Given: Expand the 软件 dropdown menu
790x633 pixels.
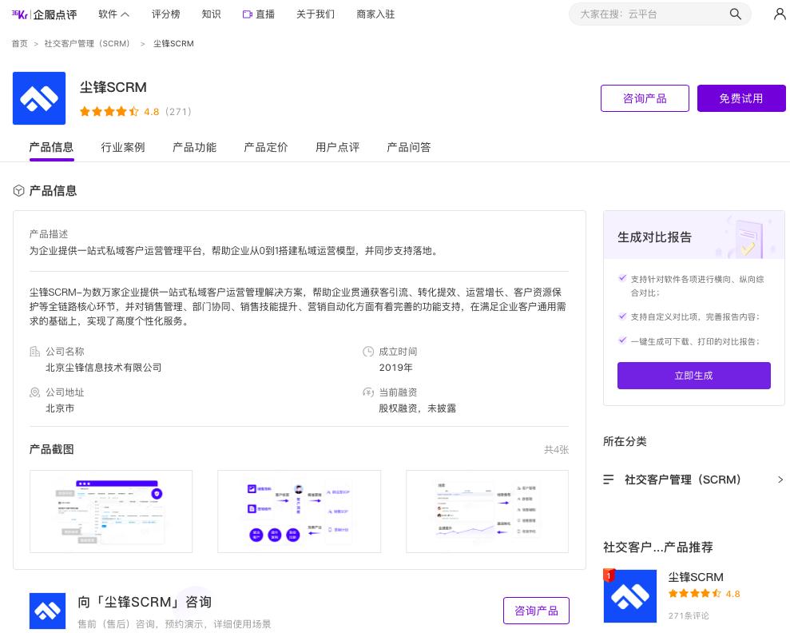Looking at the screenshot, I should (x=113, y=14).
